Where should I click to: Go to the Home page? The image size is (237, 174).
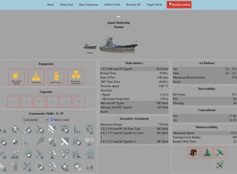50,5
